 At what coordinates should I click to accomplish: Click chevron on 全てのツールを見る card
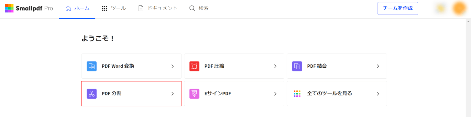coord(378,93)
